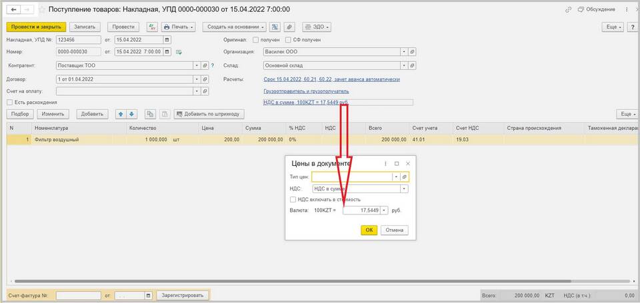The height and width of the screenshot is (303, 640).
Task: Click horizontal scrollbar below the table
Action: (293, 282)
